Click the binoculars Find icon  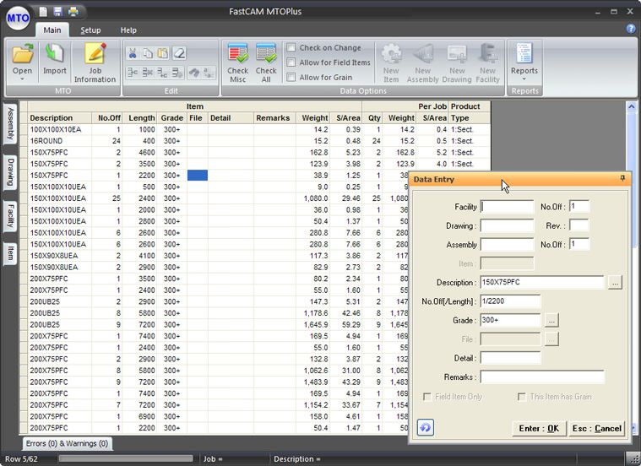point(193,73)
